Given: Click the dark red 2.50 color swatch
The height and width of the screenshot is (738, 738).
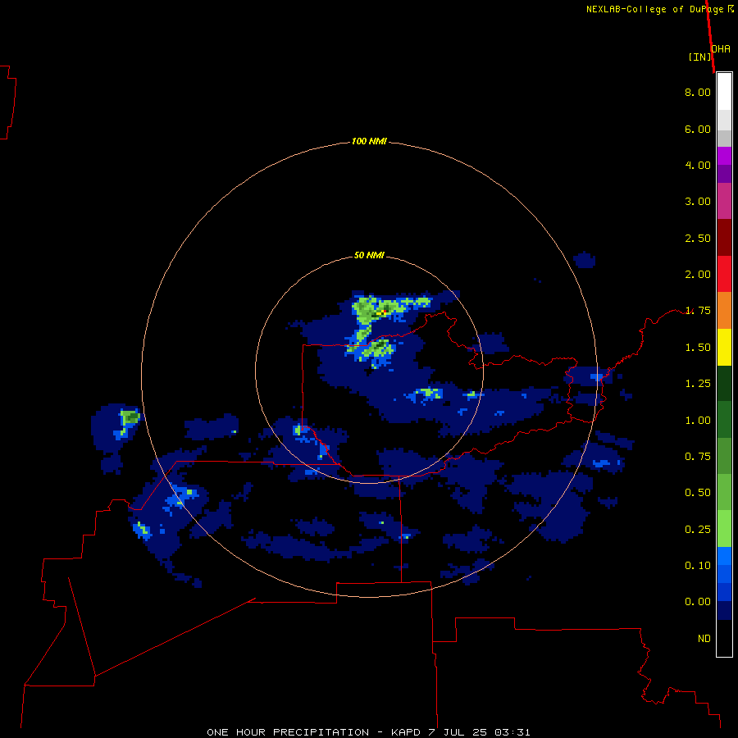Looking at the screenshot, I should coord(724,238).
